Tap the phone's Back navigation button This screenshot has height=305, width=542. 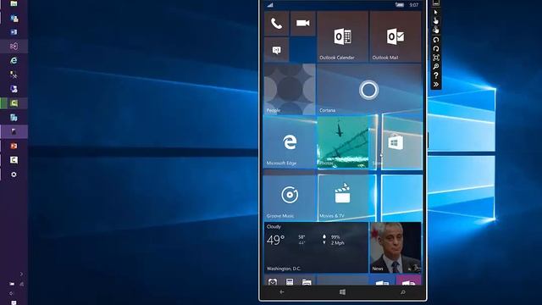click(x=281, y=292)
